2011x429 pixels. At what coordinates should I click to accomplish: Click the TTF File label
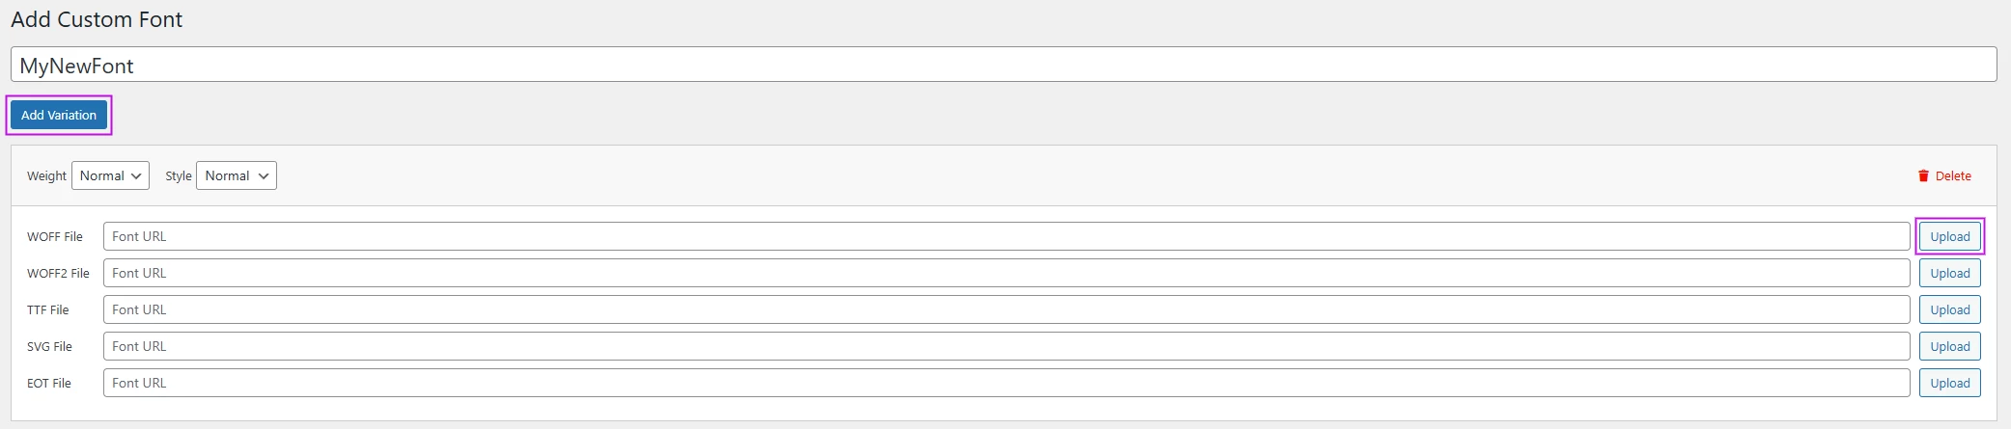tap(48, 309)
